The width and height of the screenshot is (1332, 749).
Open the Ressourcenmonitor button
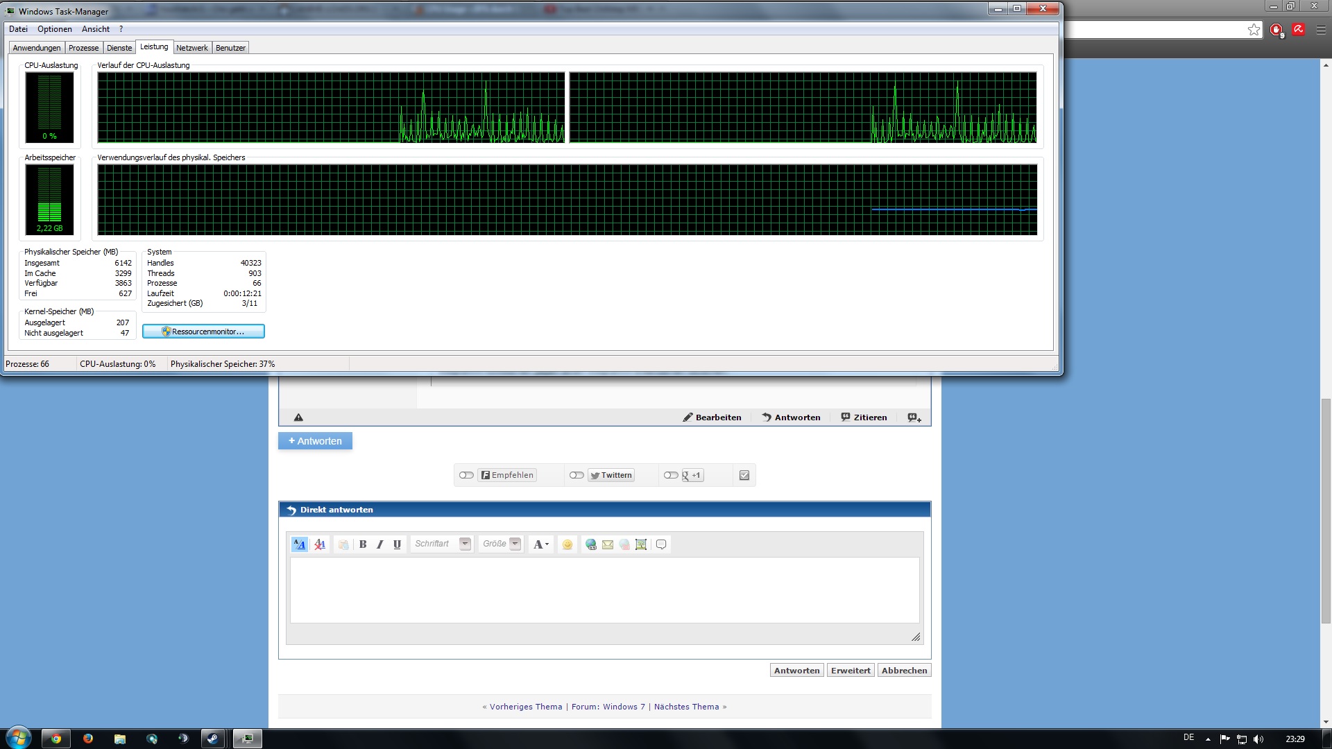[203, 332]
